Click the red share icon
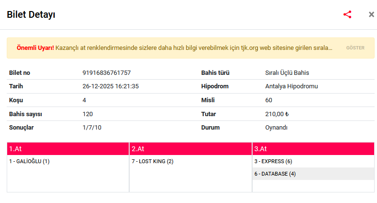 pos(347,14)
